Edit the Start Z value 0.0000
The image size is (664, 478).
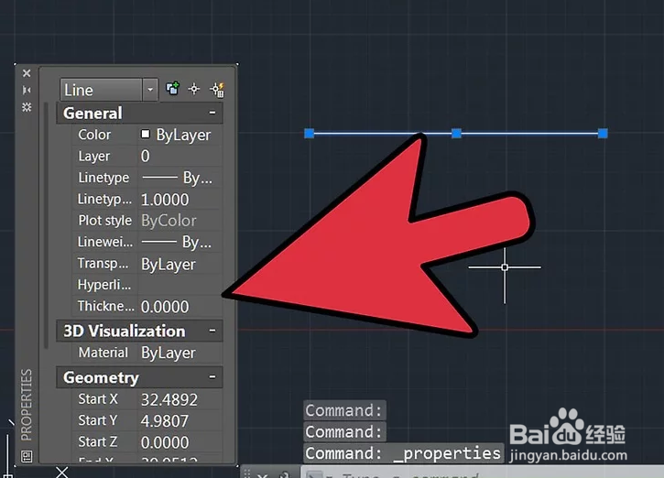coord(180,443)
